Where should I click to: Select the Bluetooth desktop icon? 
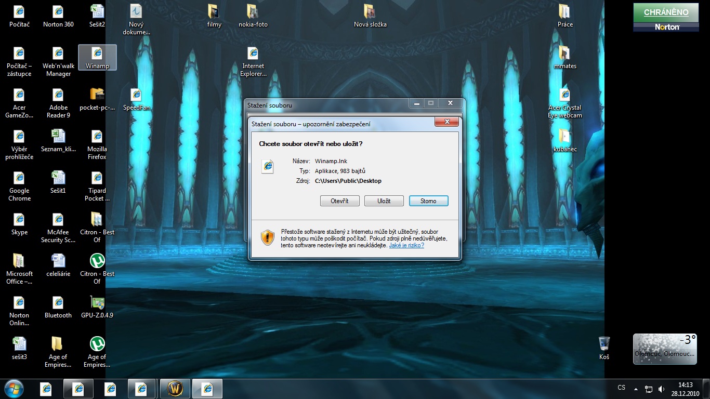point(58,307)
